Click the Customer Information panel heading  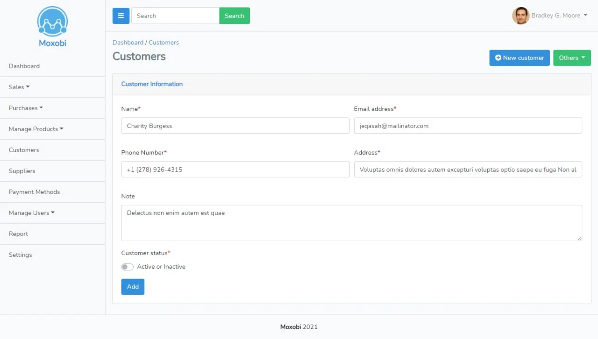coord(152,84)
